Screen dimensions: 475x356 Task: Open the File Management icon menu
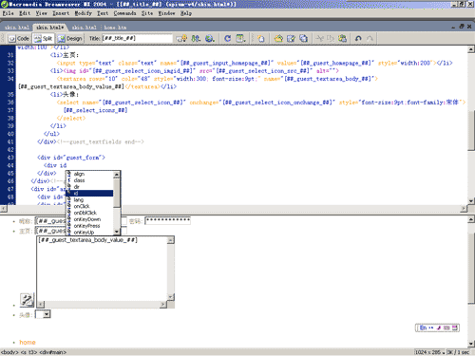click(196, 39)
